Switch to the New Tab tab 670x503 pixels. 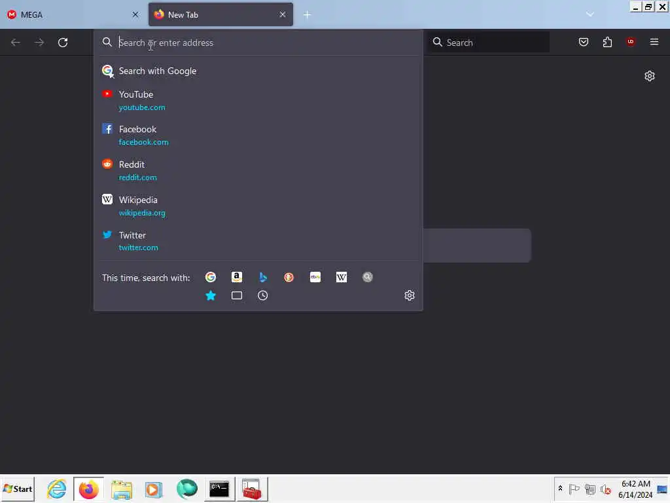pyautogui.click(x=220, y=14)
